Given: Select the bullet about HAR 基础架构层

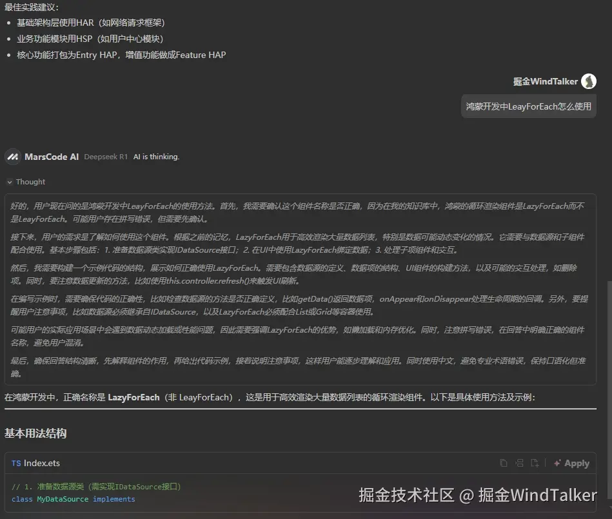Looking at the screenshot, I should [90, 23].
